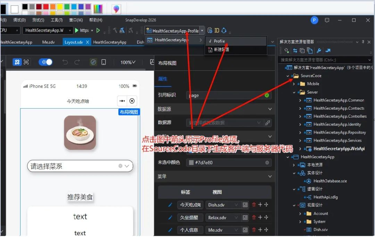Toggle the blue theme switch in the designer toolbar
The width and height of the screenshot is (375, 237).
(x=45, y=62)
